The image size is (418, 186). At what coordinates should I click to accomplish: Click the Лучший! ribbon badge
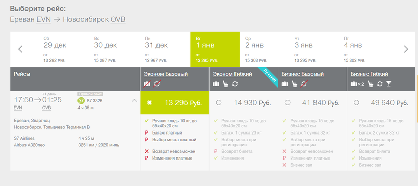click(x=270, y=76)
